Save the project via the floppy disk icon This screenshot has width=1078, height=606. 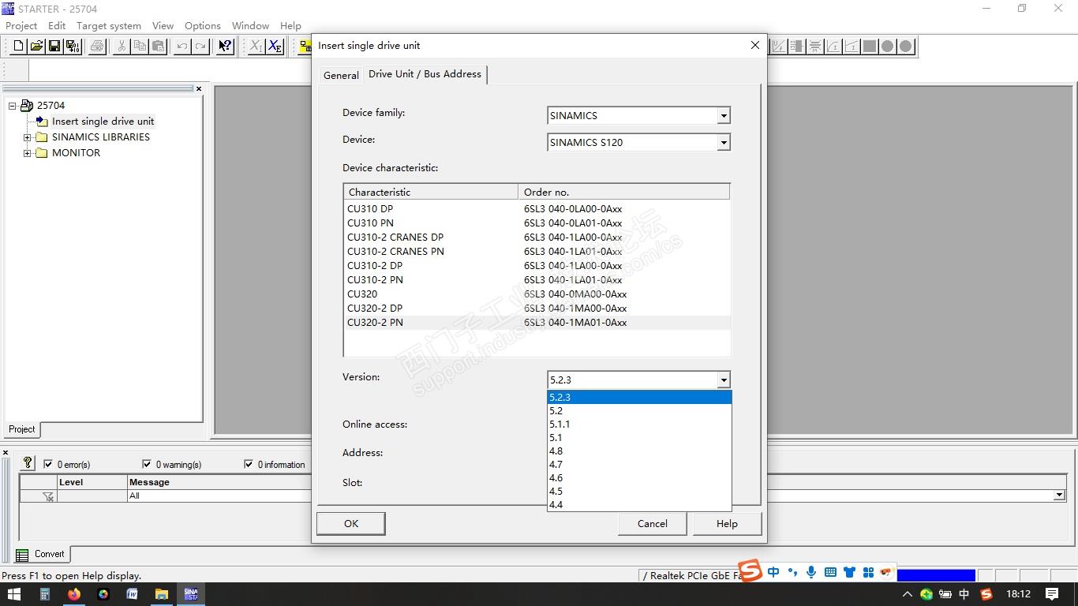(x=54, y=47)
